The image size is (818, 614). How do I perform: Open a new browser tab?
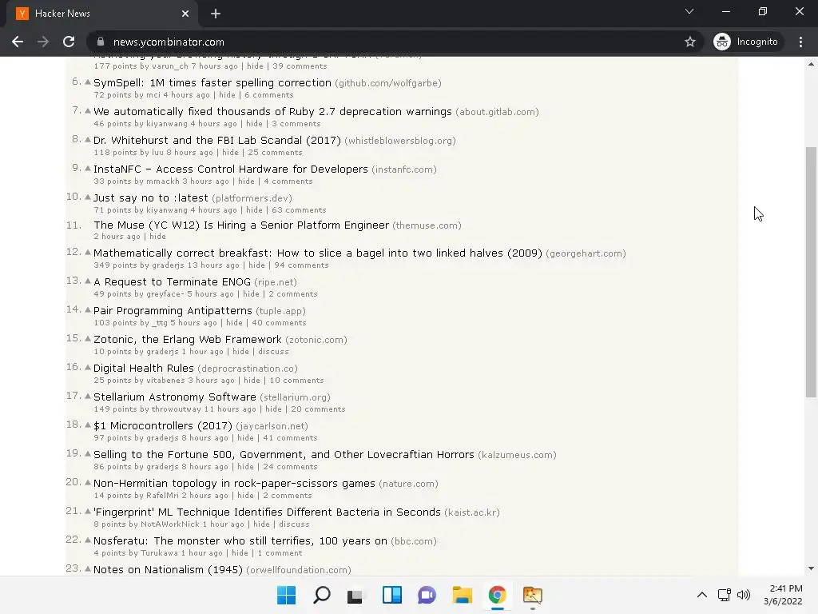(216, 14)
